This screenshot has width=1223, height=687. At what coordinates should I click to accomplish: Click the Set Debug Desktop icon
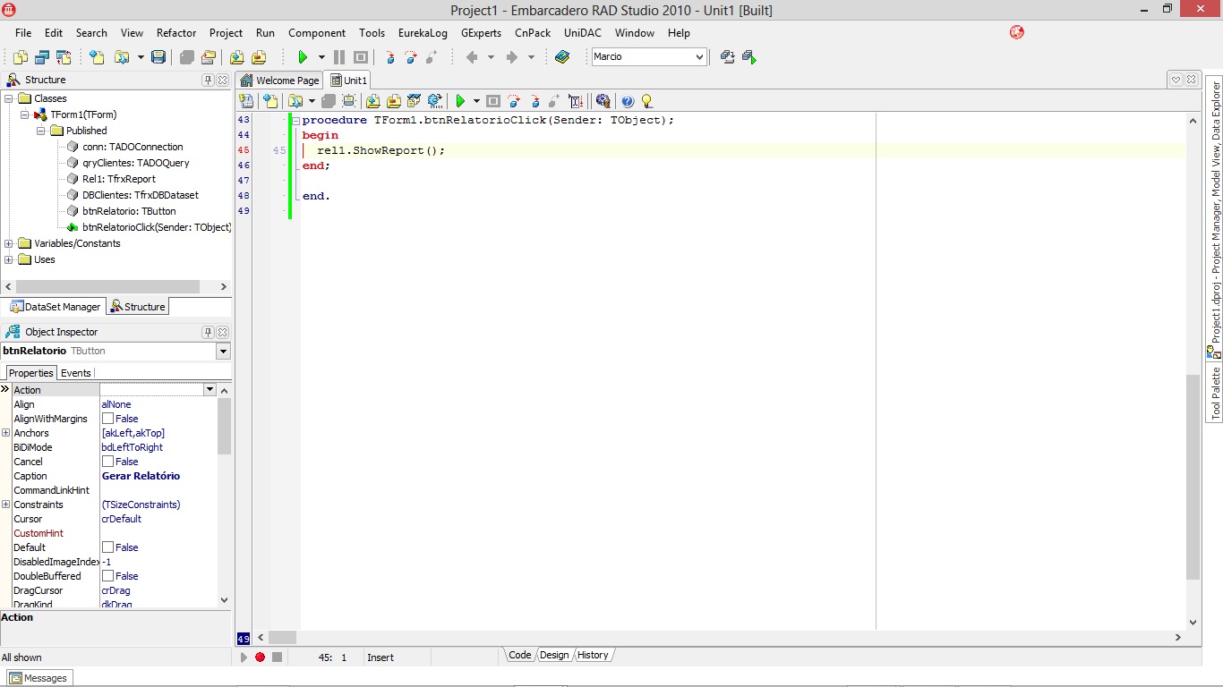pos(749,57)
